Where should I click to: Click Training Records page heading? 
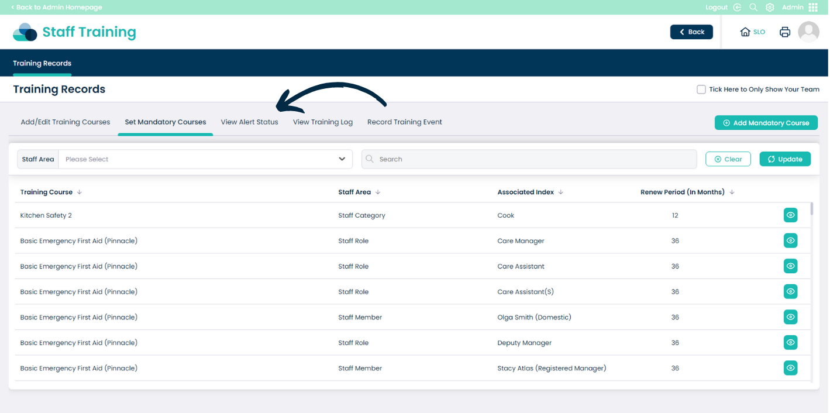(59, 90)
